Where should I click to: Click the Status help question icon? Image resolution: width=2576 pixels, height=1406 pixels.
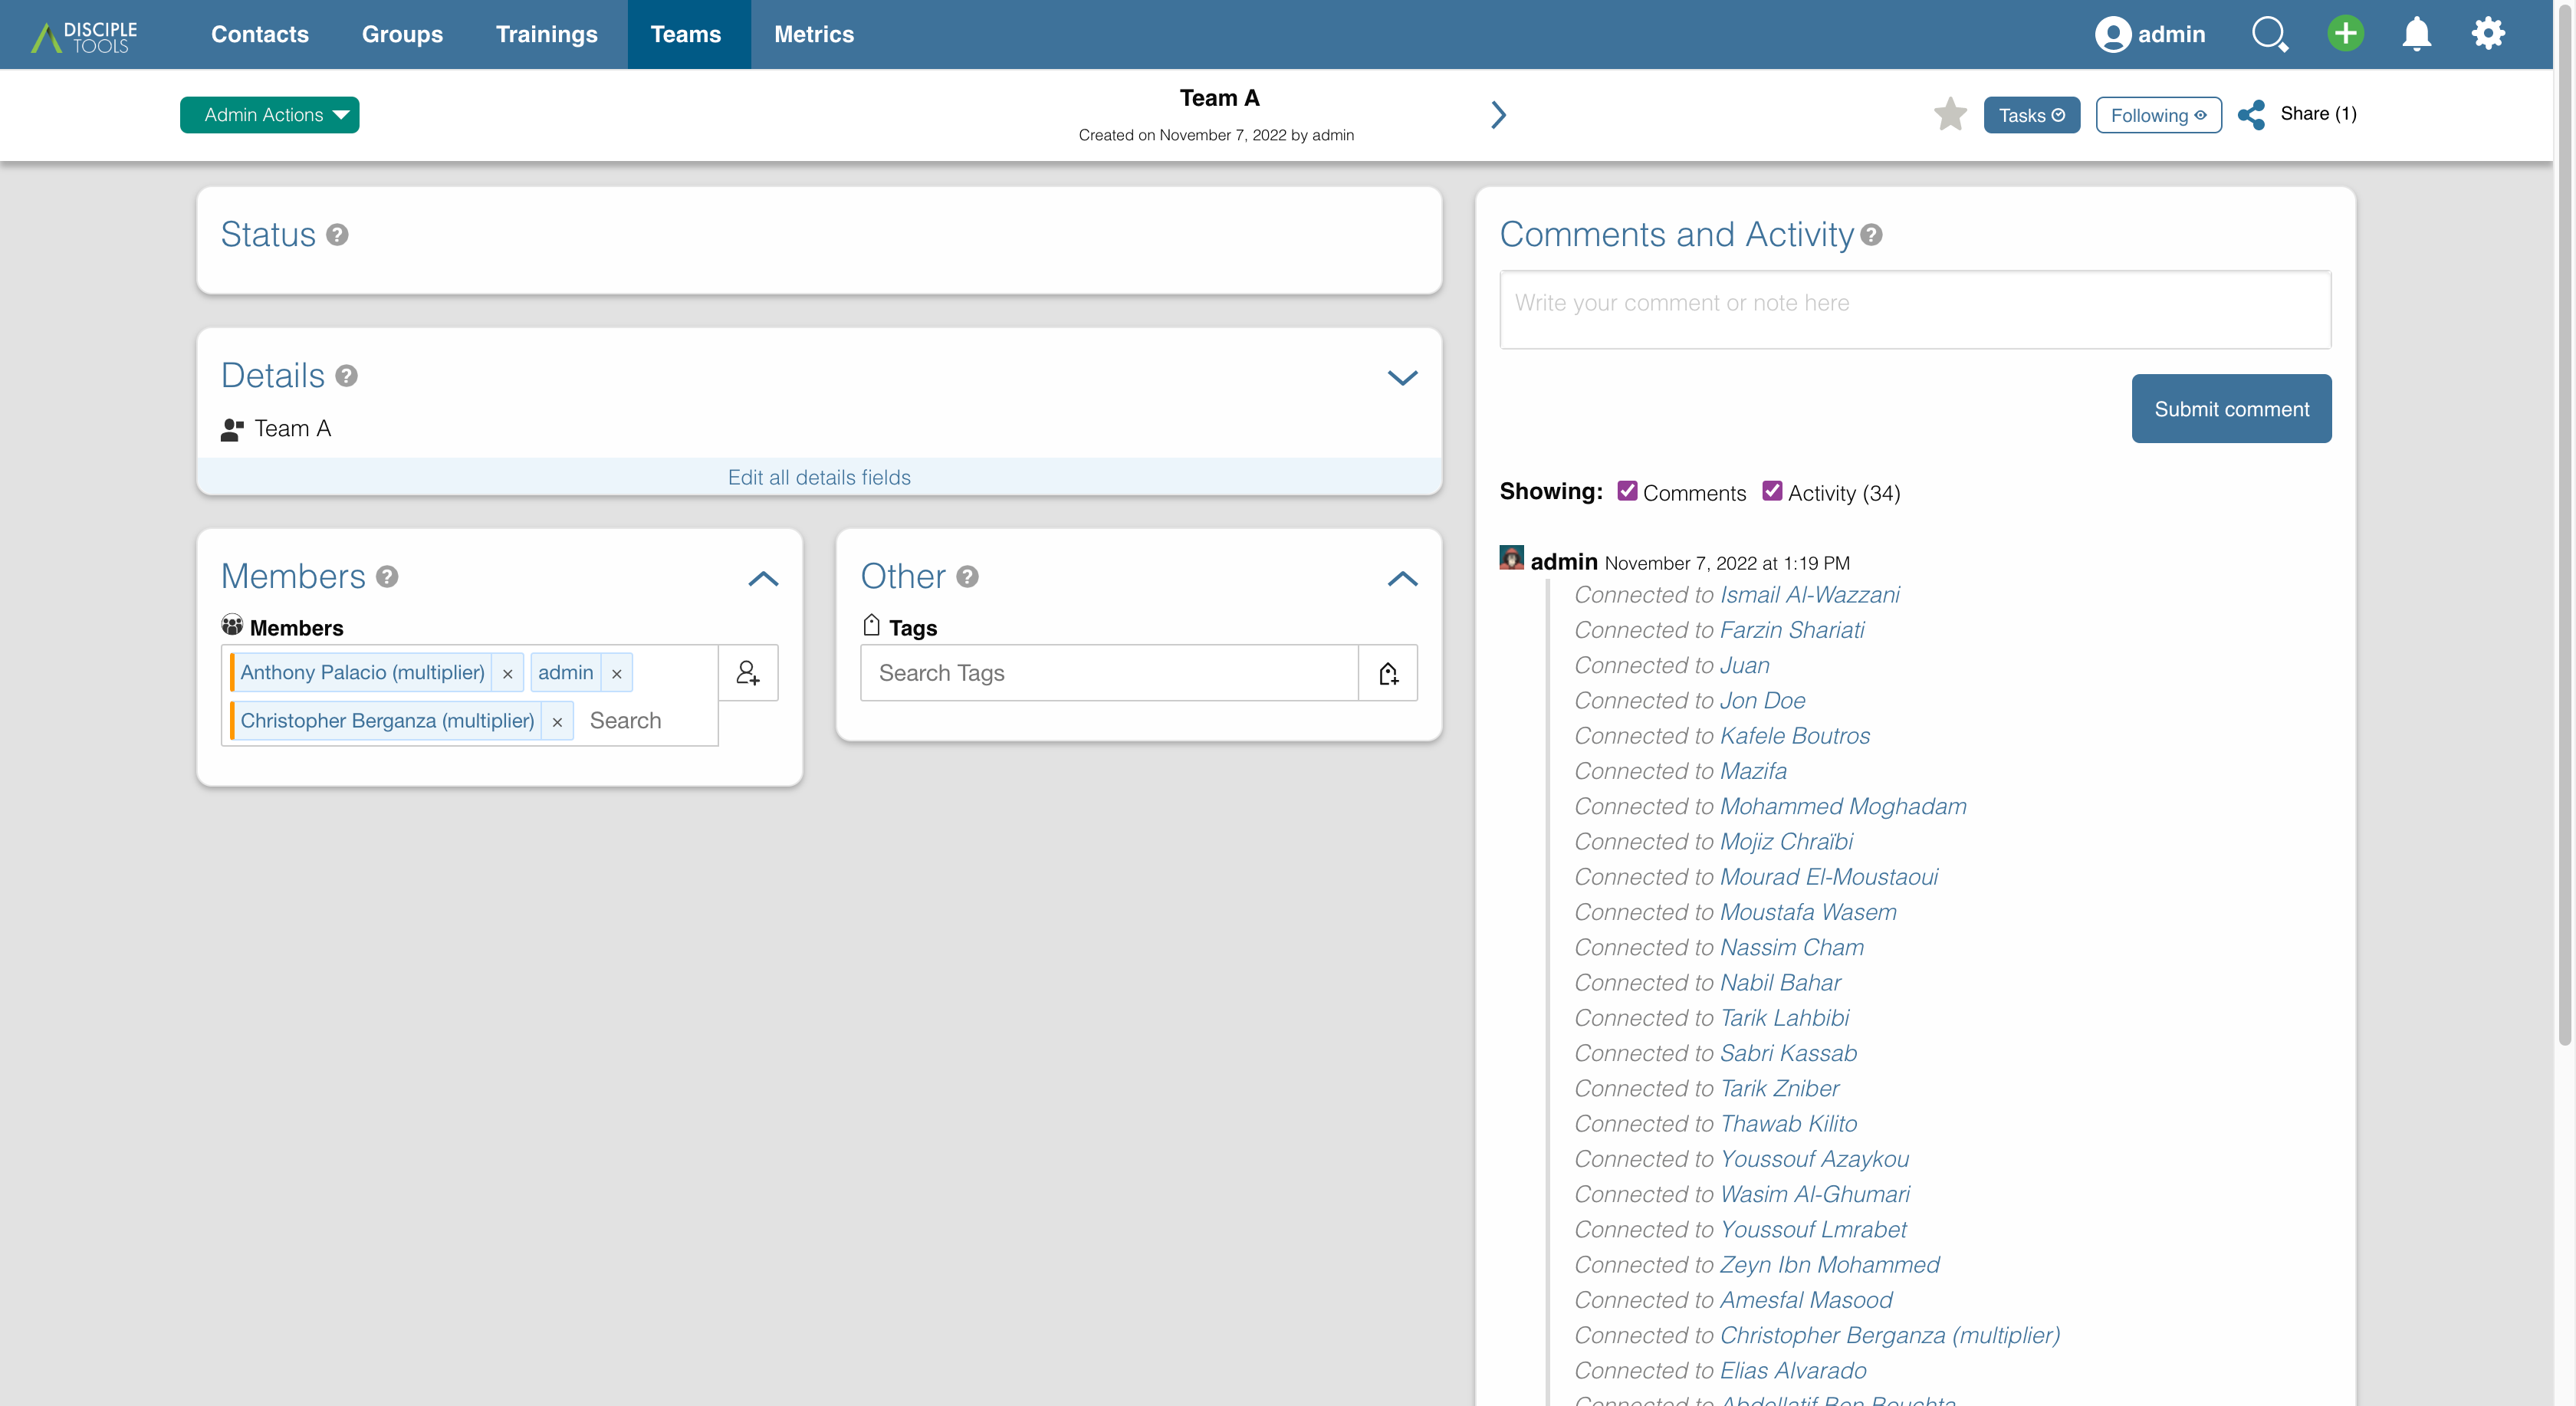click(x=338, y=235)
